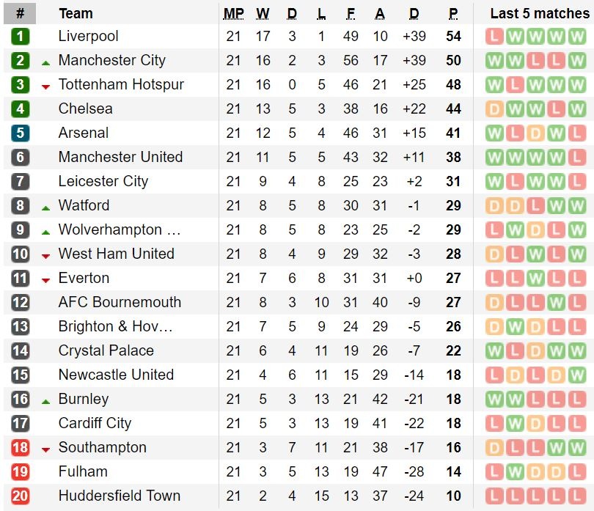Click the # rank column header
Image resolution: width=594 pixels, height=511 pixels.
tap(20, 13)
